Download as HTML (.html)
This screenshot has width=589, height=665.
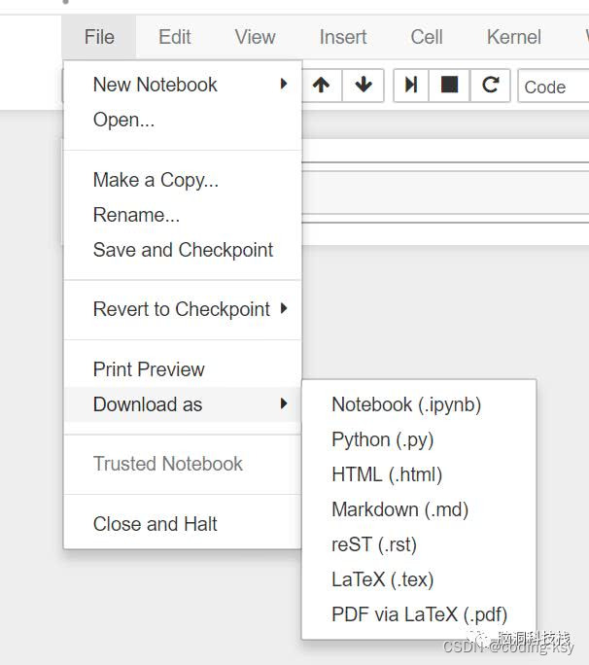(x=419, y=474)
